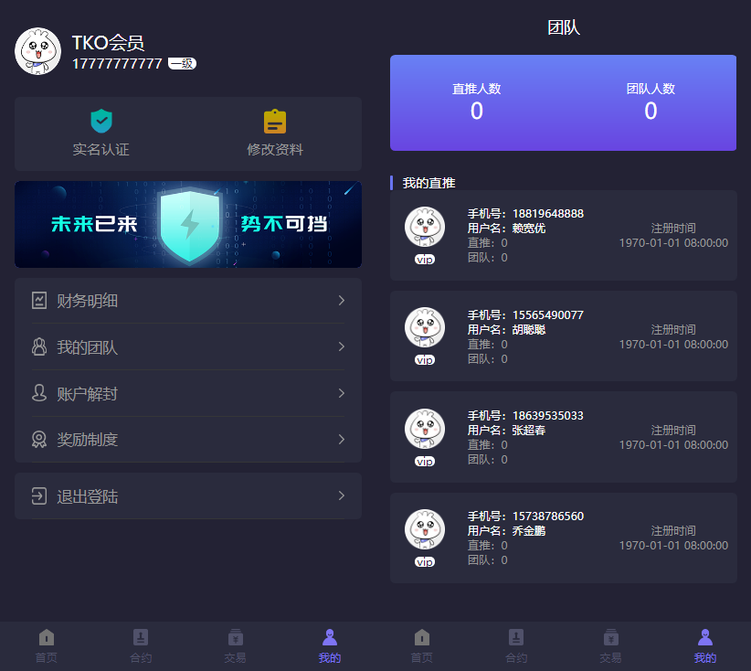Expand the 奖励制度 chevron arrow
This screenshot has height=671, width=751.
342,439
